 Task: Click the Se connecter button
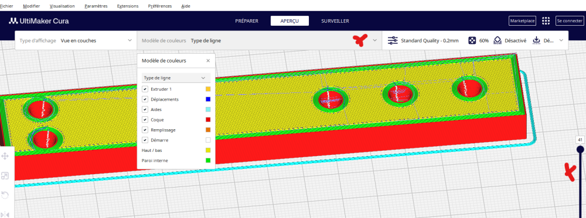pyautogui.click(x=569, y=21)
